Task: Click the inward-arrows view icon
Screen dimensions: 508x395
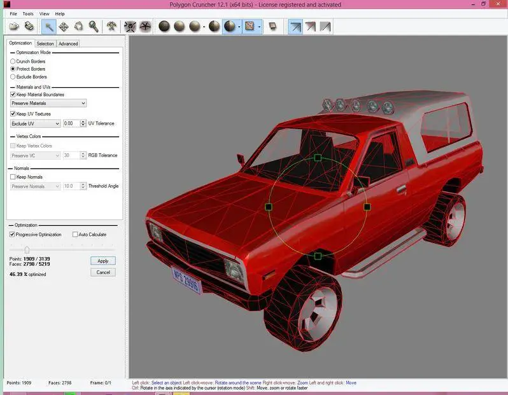Action: pos(130,27)
